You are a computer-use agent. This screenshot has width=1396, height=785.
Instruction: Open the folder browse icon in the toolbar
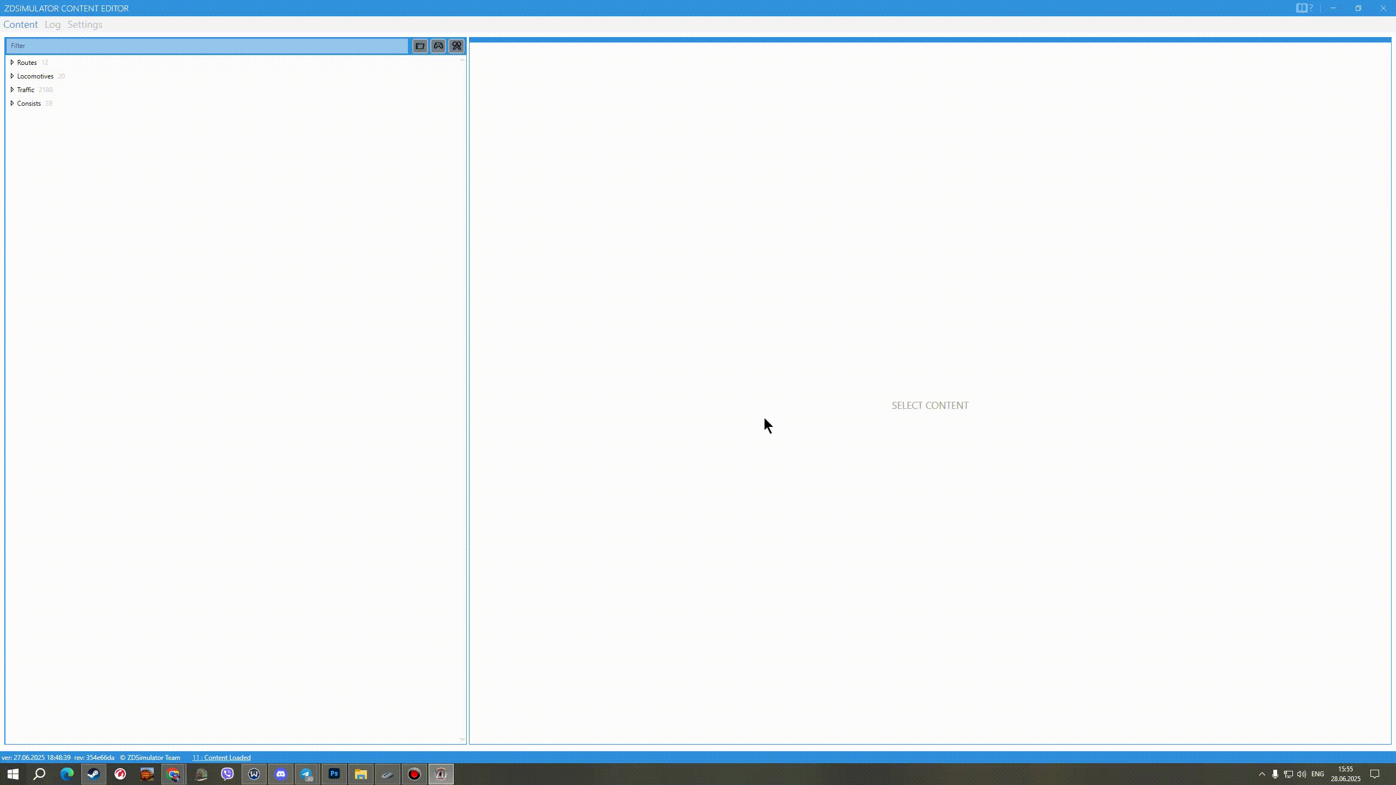(420, 46)
